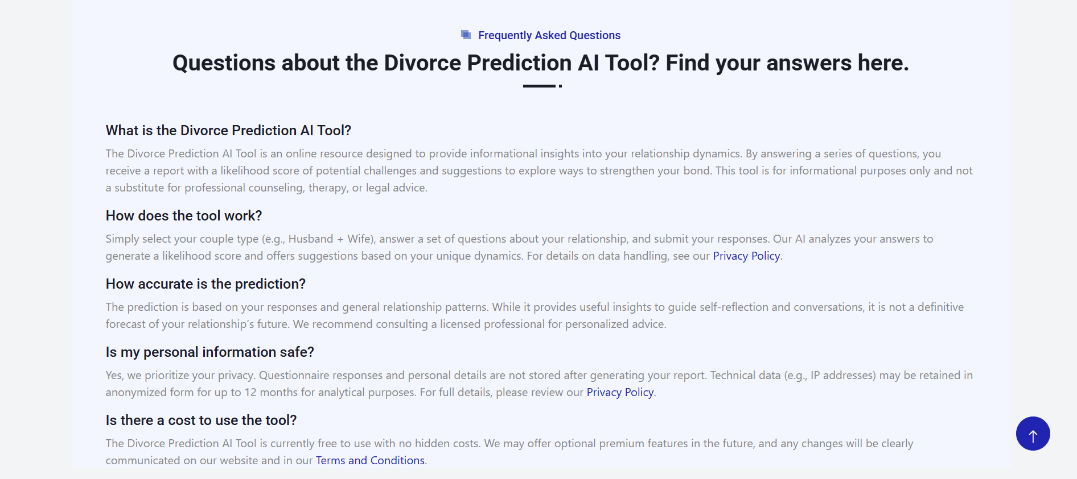The height and width of the screenshot is (479, 1077).
Task: Select the "What is the Divorce Prediction AI Tool?" question
Action: (228, 131)
